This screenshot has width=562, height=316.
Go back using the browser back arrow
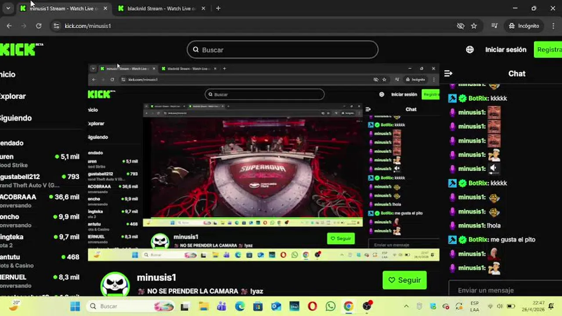coord(9,26)
